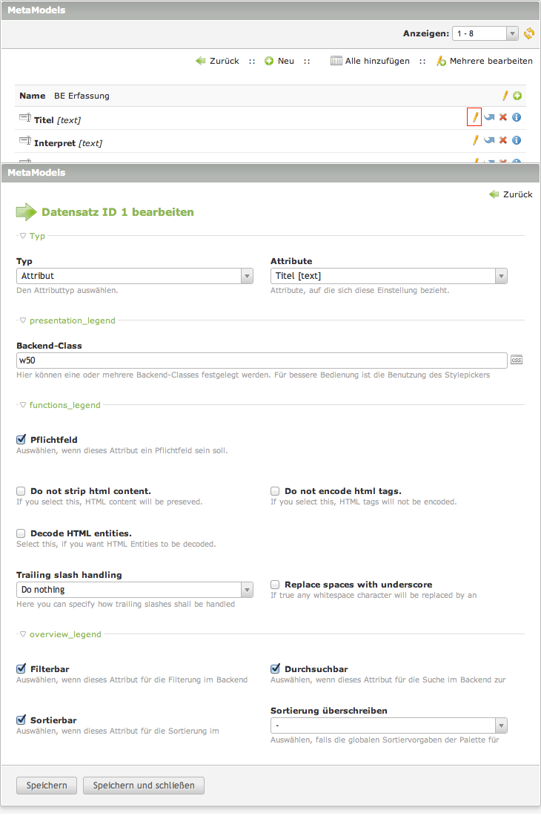
Task: Click the Speichern button
Action: [47, 786]
